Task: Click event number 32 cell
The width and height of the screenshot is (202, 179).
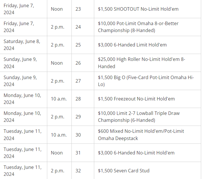Action: [x=78, y=171]
